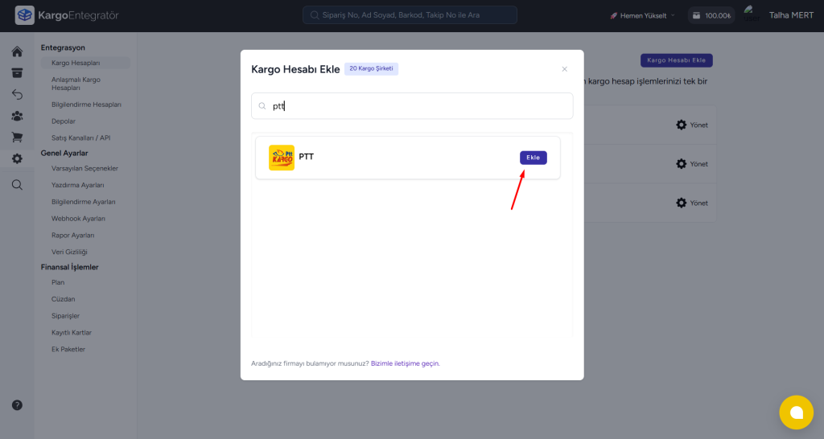This screenshot has height=439, width=824.
Task: Click the Ekle button for PTT
Action: pos(533,158)
